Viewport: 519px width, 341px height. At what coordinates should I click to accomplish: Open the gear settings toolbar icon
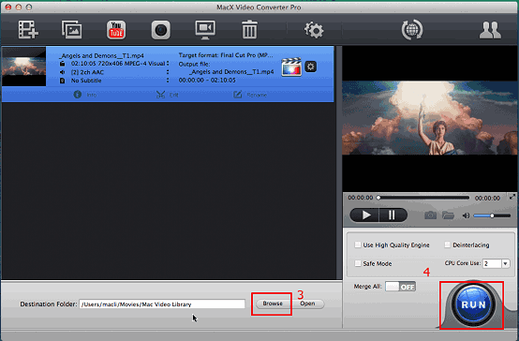pyautogui.click(x=314, y=30)
